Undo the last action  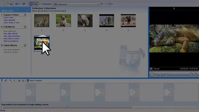[x=16, y=4]
